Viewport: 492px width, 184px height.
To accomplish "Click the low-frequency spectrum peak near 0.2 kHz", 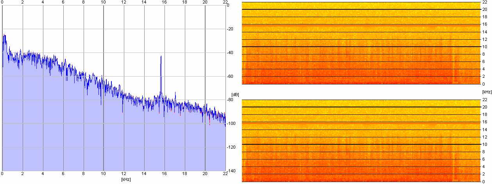I will point(4,37).
